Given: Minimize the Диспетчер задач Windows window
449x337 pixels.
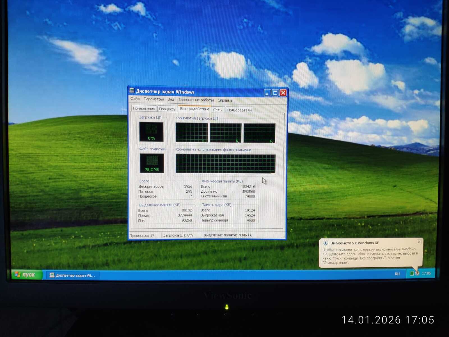Looking at the screenshot, I should click(267, 93).
